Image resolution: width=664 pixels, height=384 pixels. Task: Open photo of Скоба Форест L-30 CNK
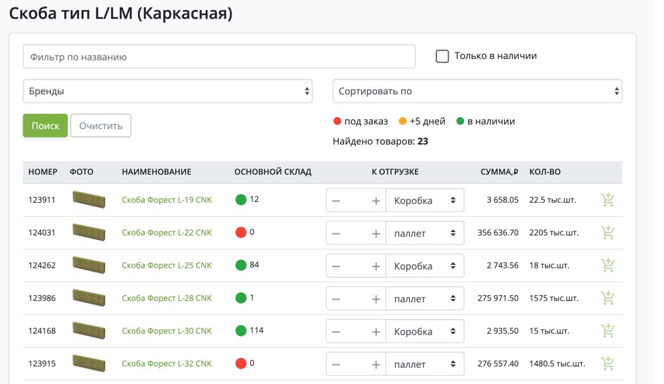pyautogui.click(x=88, y=330)
